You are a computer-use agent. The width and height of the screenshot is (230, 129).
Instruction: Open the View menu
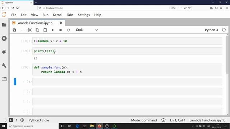pyautogui.click(x=34, y=15)
